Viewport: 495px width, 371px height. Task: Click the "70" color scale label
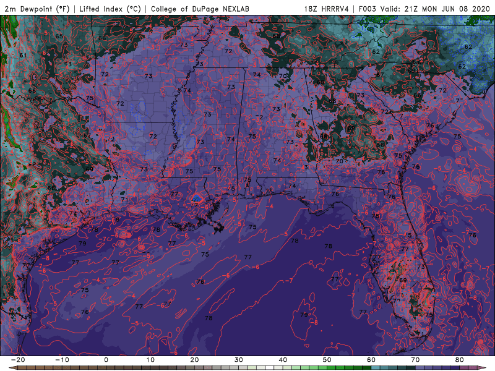[x=415, y=360]
